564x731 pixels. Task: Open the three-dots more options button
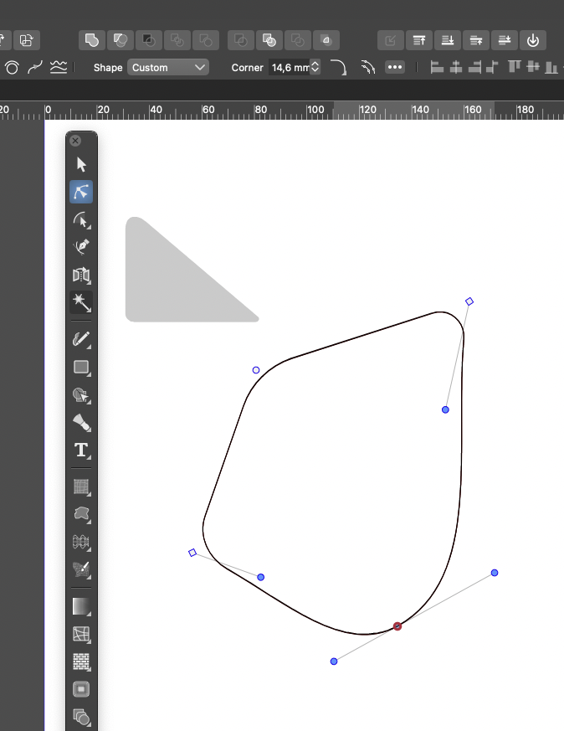[x=395, y=68]
